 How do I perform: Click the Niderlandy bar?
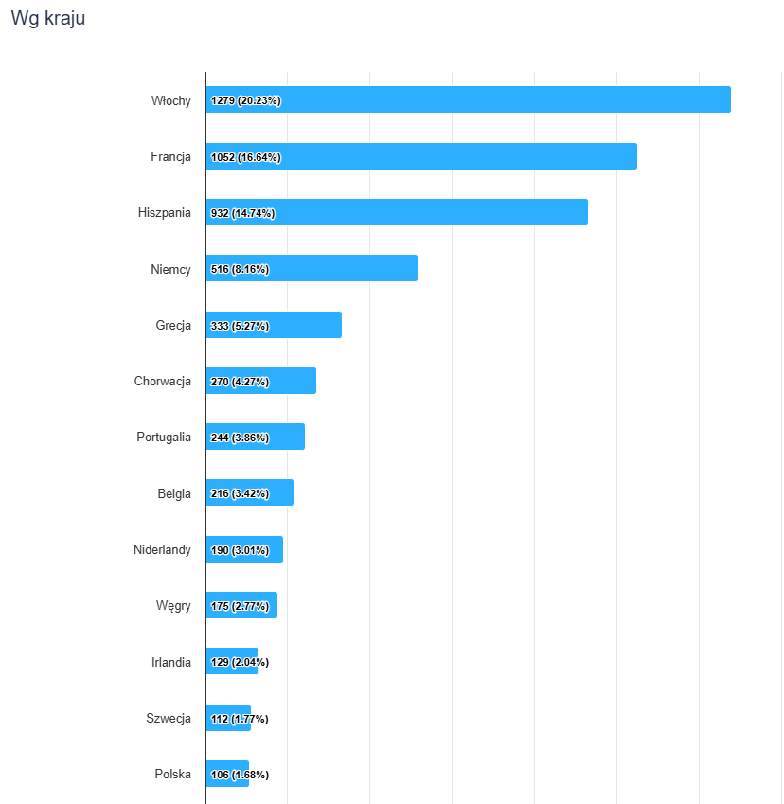tap(276, 549)
